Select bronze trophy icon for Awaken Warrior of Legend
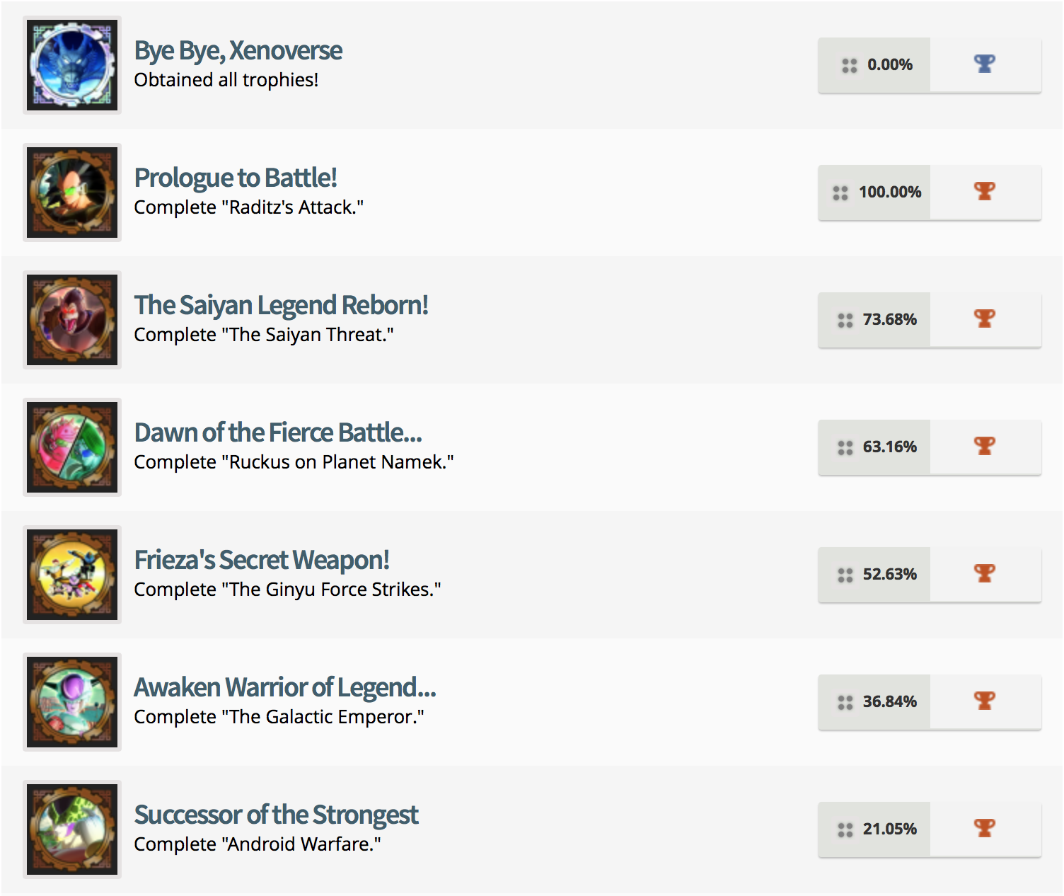This screenshot has width=1064, height=896. 984,701
